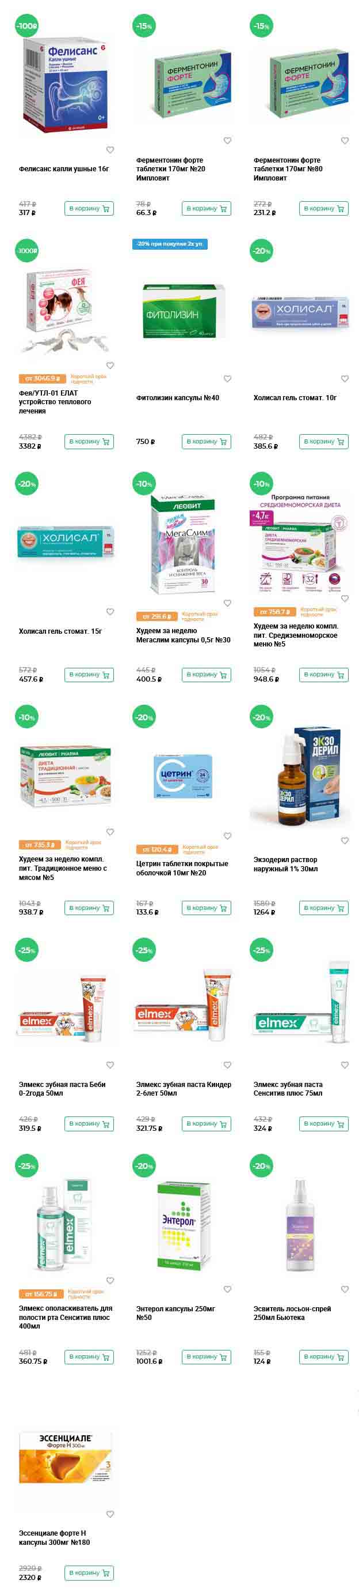Open Эсвитель лосьон-спрей product link

(x=292, y=1313)
